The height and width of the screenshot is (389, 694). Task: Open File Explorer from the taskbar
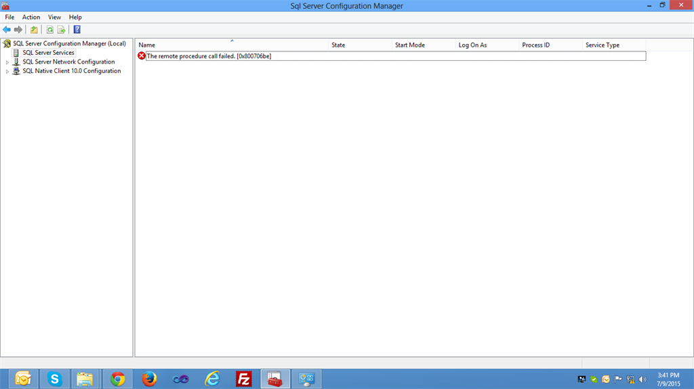point(85,379)
